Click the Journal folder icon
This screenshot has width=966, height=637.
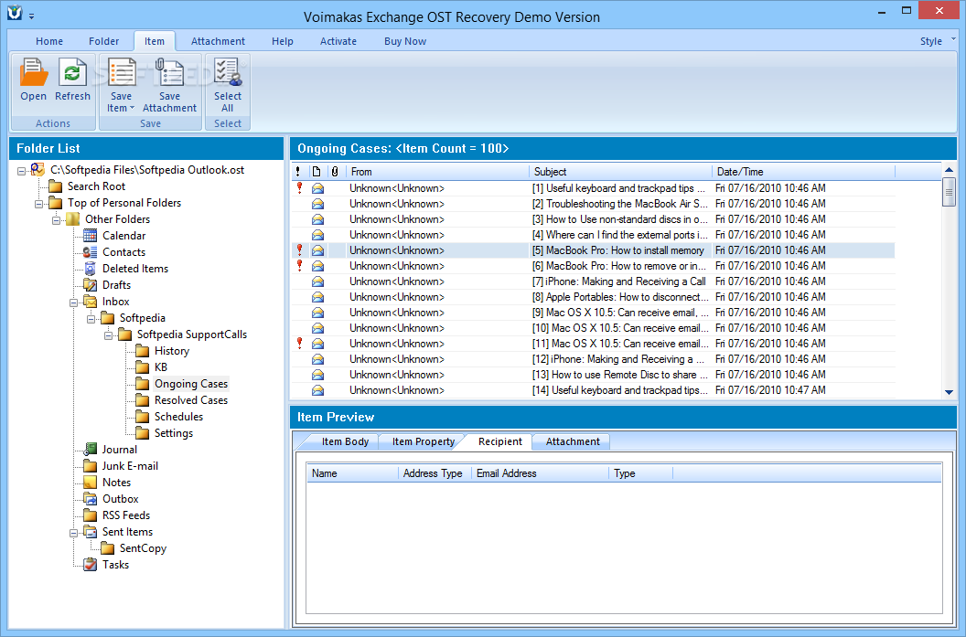[90, 450]
